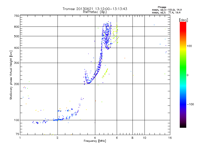Click the Frequency [MHz] axis label
The width and height of the screenshot is (200, 150).
[95, 141]
